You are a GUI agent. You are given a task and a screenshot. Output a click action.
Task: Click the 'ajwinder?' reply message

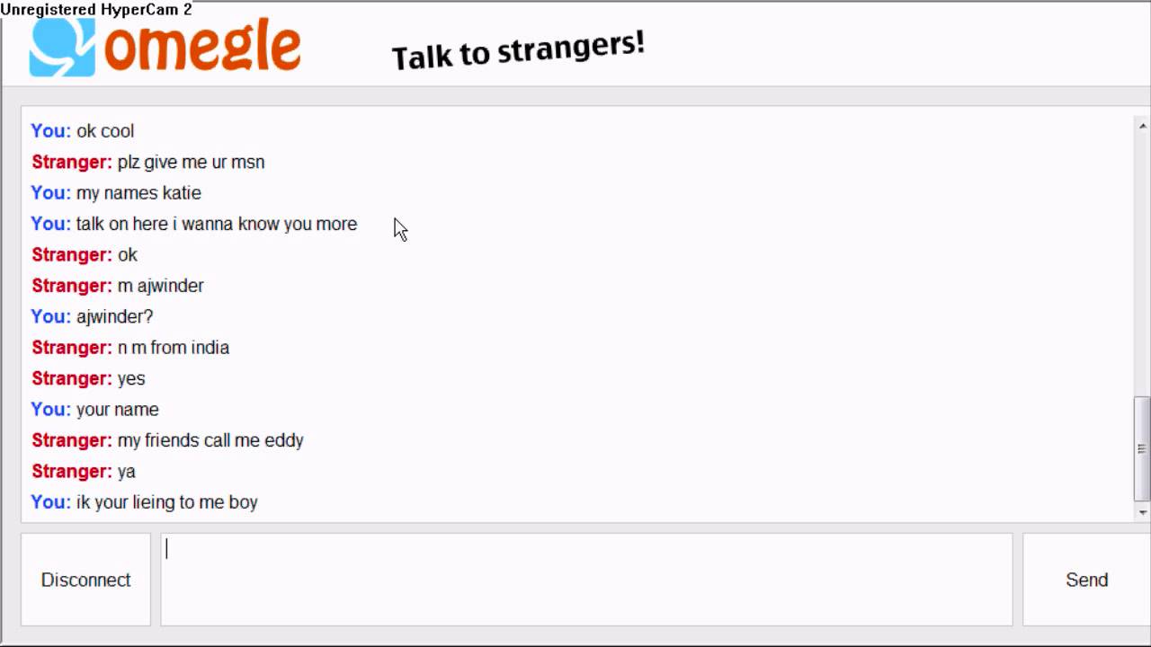point(114,317)
